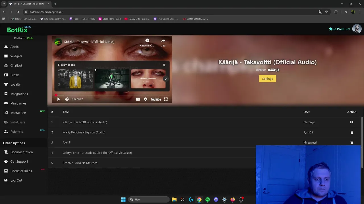
Task: Open the tab search dropdown arrow
Action: click(4, 4)
